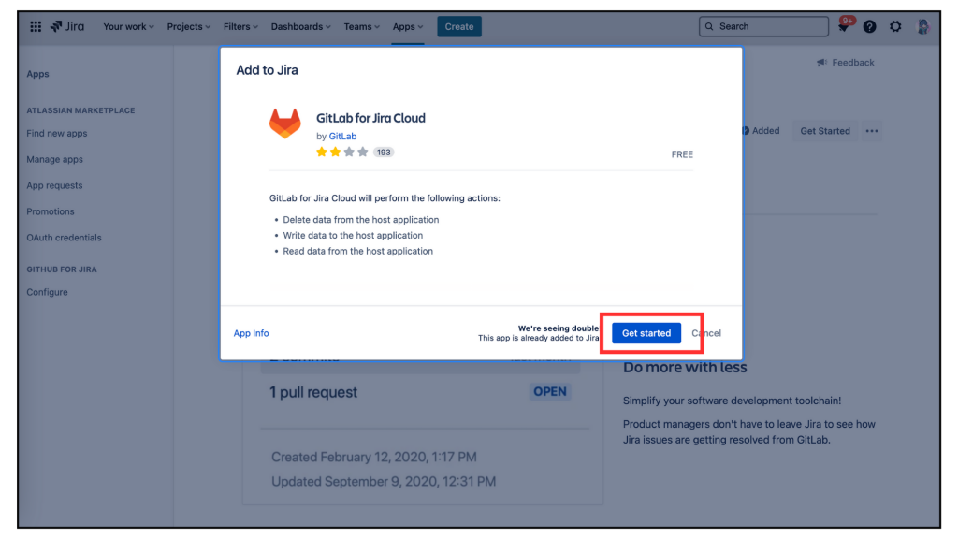
Task: Click the Apps sidebar heading
Action: [37, 74]
